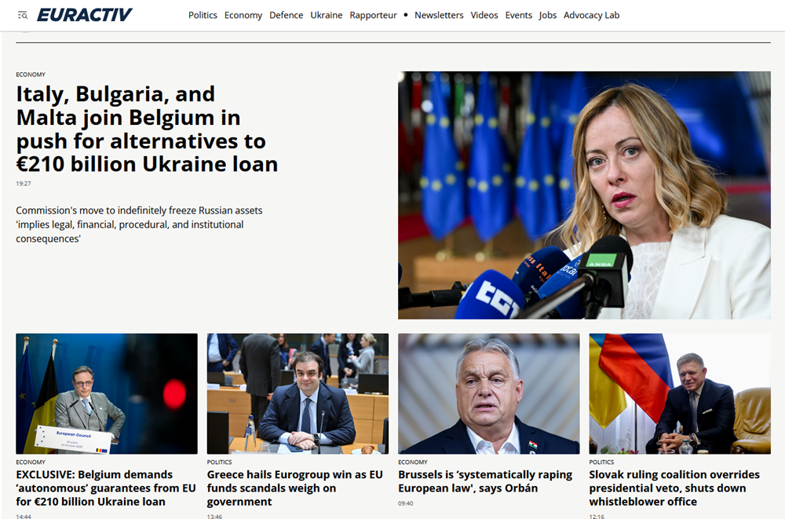Open the Slovak ruling coalition veto headline

[x=674, y=488]
